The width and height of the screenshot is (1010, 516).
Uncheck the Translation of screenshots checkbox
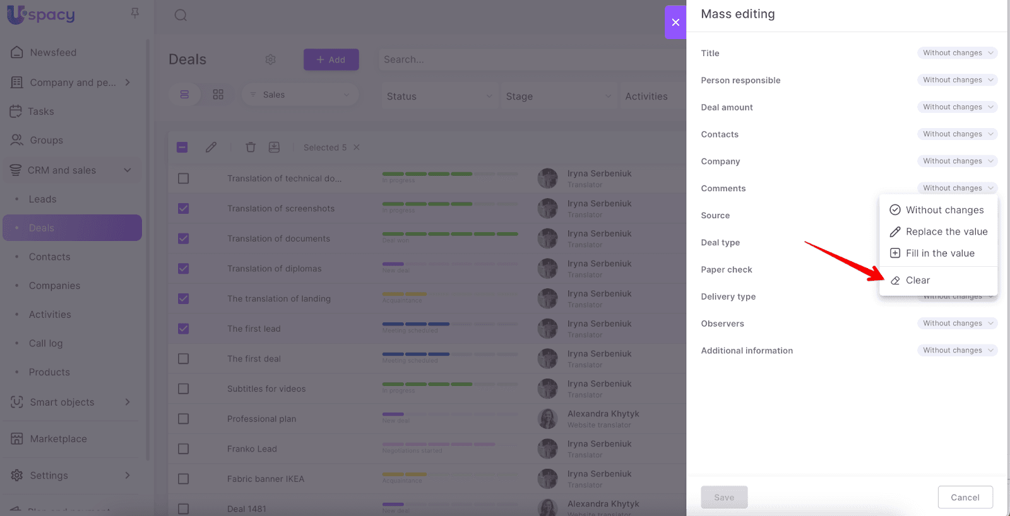pyautogui.click(x=184, y=209)
